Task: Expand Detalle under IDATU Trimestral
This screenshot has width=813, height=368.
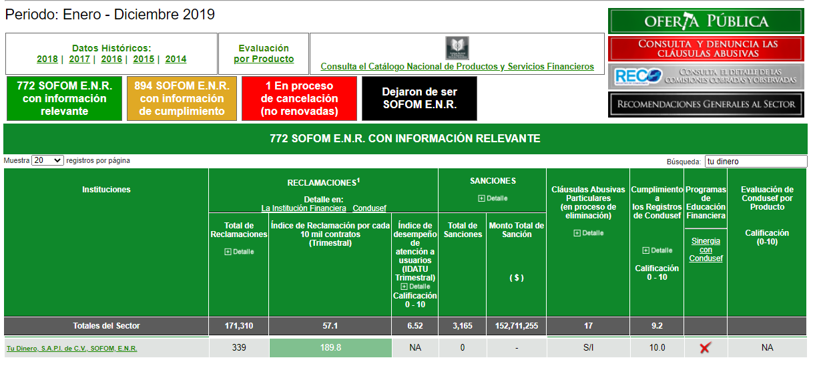Action: (x=415, y=286)
